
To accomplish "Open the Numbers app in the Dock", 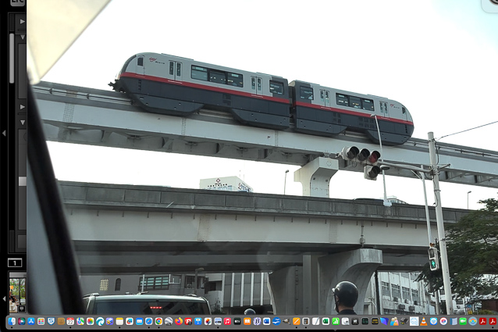I will [x=336, y=322].
